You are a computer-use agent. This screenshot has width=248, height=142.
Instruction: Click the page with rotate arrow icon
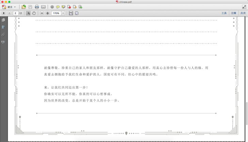coord(75,7)
